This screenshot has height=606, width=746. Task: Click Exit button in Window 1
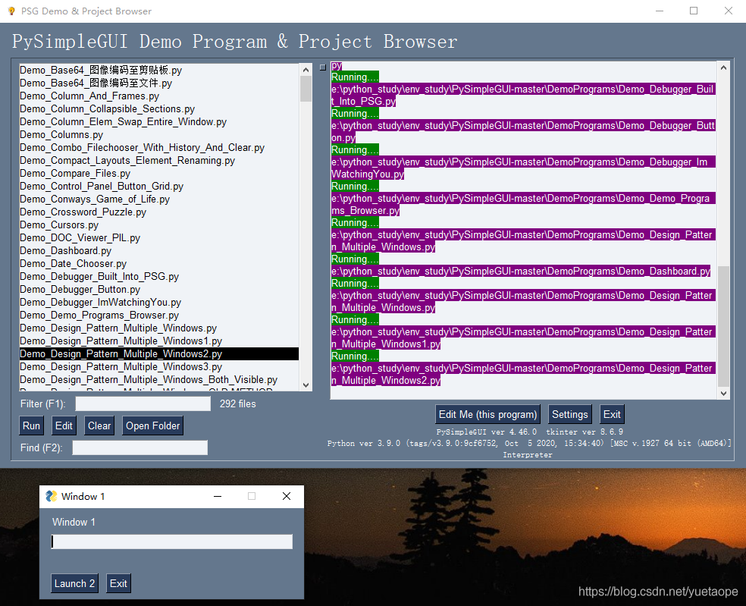pos(118,583)
